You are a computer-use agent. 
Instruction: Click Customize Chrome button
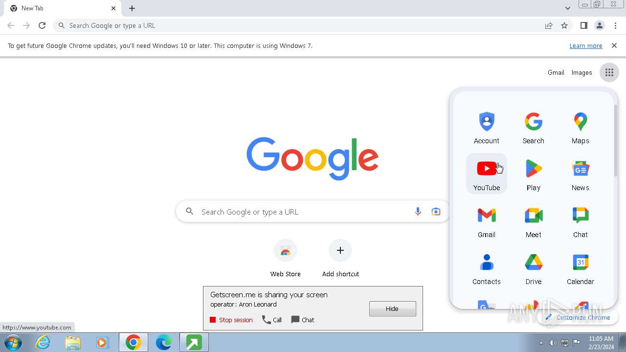tap(578, 317)
